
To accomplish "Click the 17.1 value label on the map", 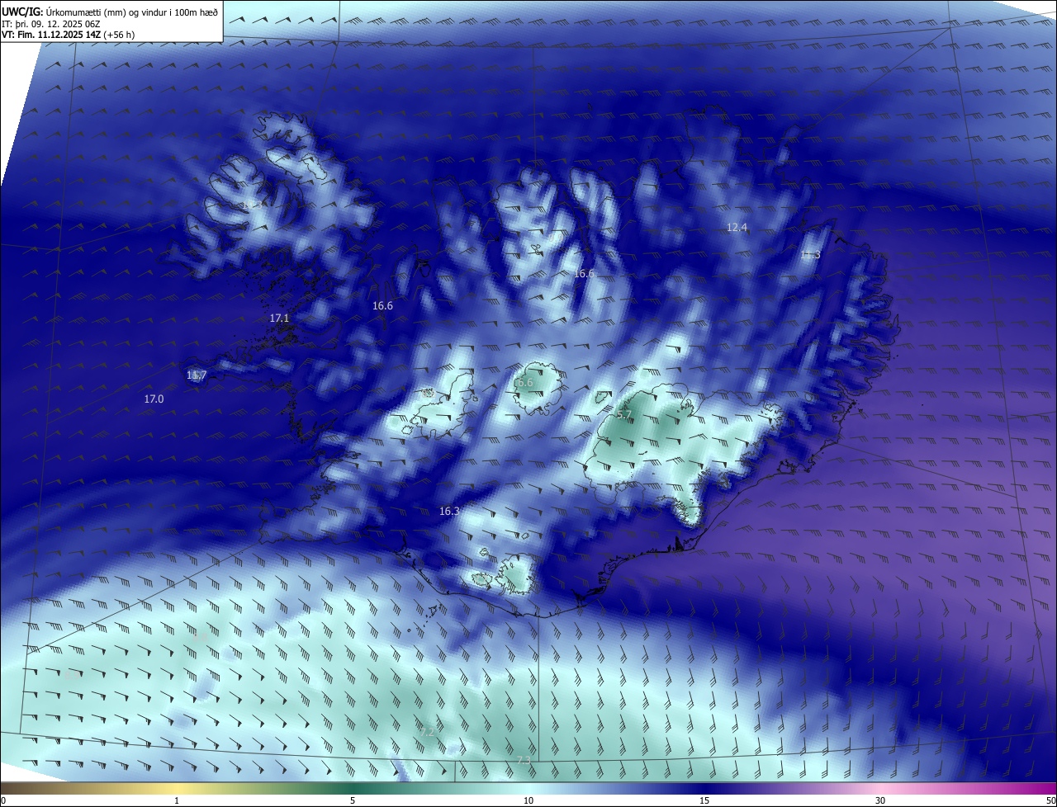I will tap(279, 318).
